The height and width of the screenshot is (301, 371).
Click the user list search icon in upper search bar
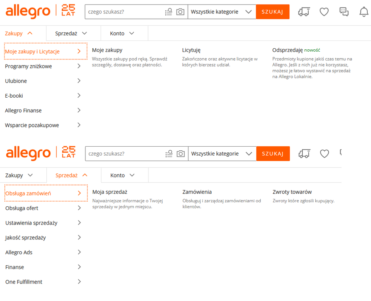click(x=169, y=12)
